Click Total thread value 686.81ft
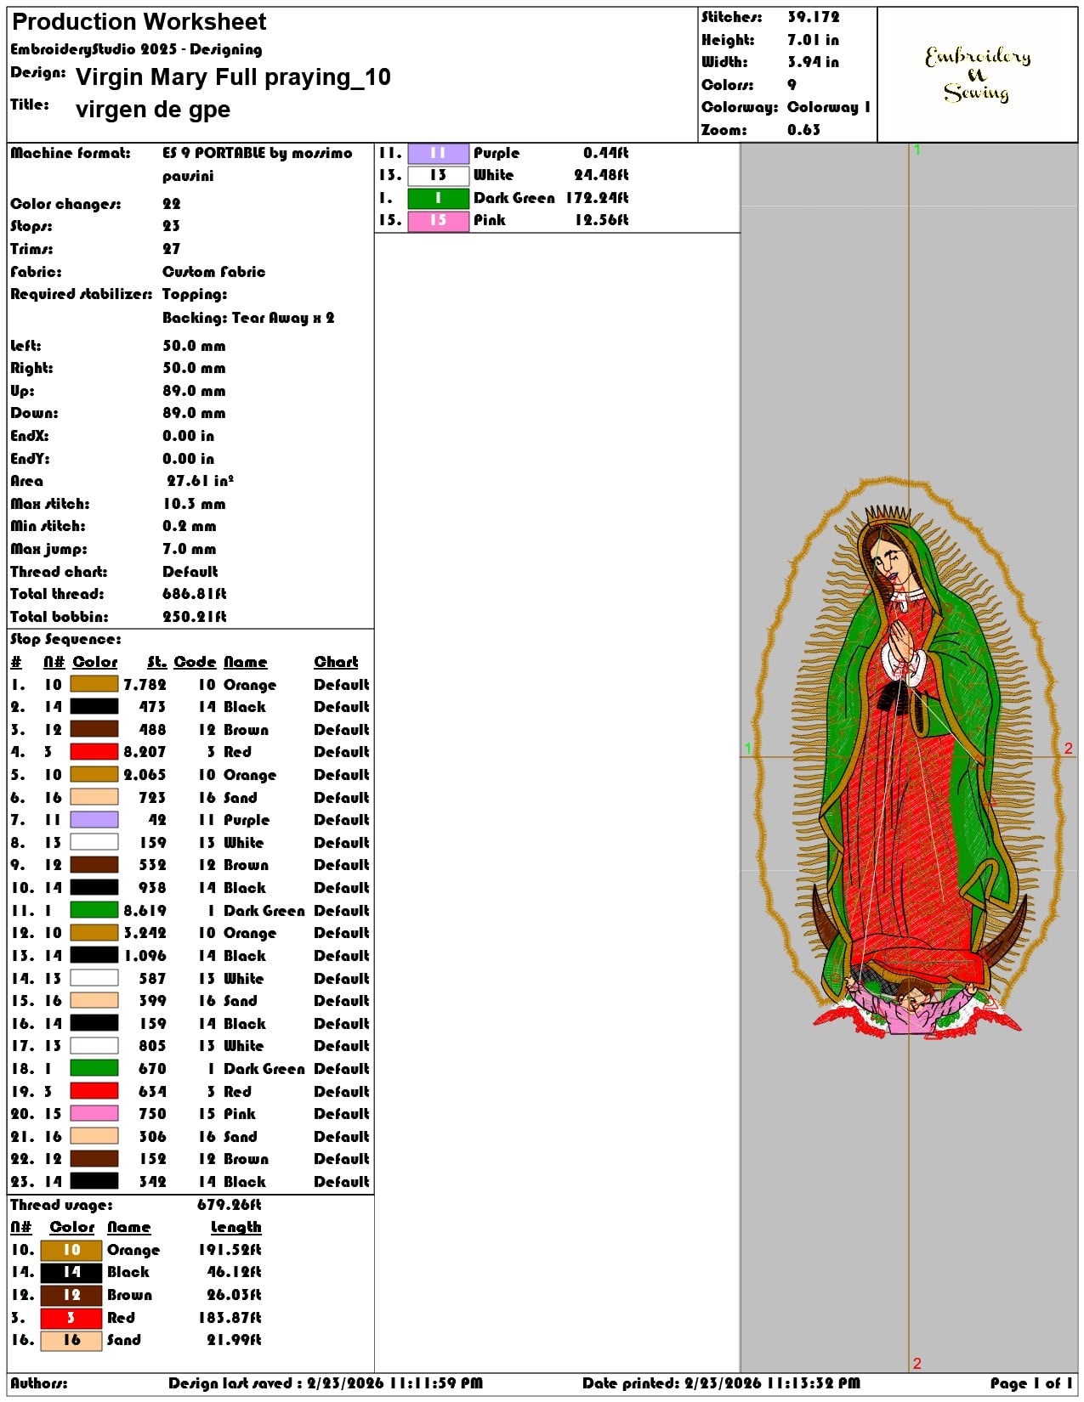 click(x=195, y=594)
